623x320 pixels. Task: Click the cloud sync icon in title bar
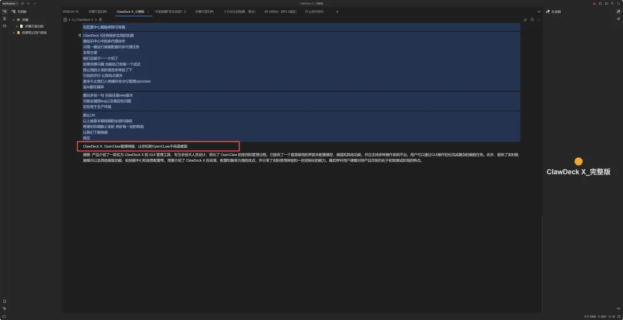pyautogui.click(x=22, y=3)
